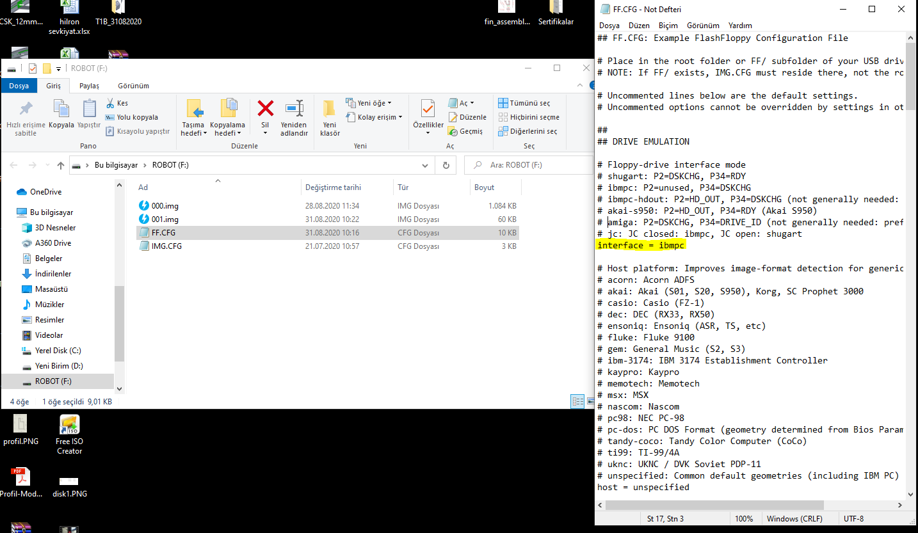Click Geçmiş history button
This screenshot has width=918, height=533.
click(465, 131)
